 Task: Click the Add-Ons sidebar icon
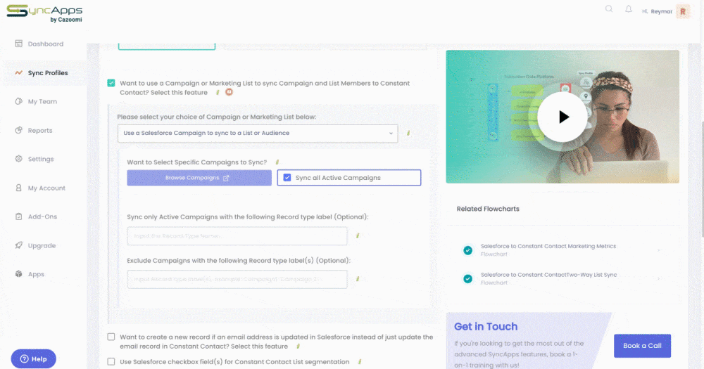point(19,216)
